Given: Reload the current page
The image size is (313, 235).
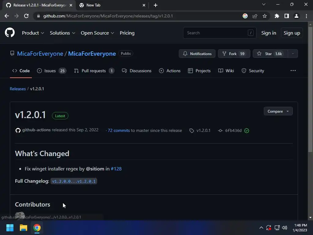Looking at the screenshot, I should coord(26,16).
